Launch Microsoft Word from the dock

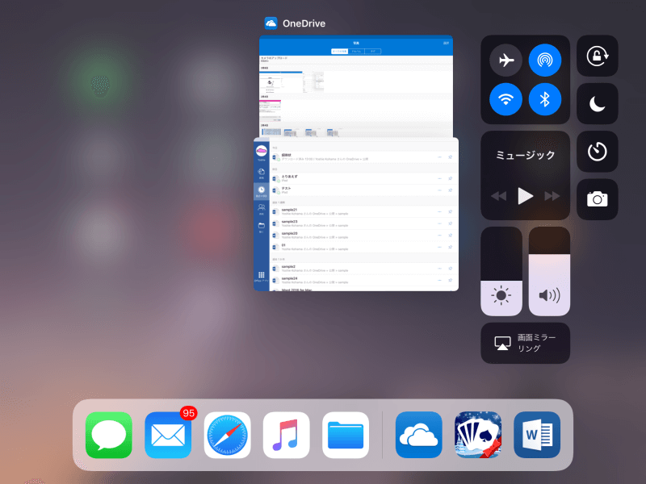(537, 435)
